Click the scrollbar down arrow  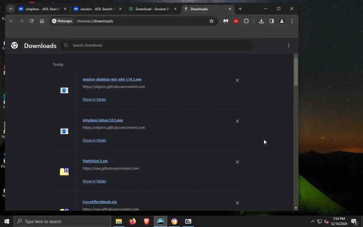[x=296, y=208]
